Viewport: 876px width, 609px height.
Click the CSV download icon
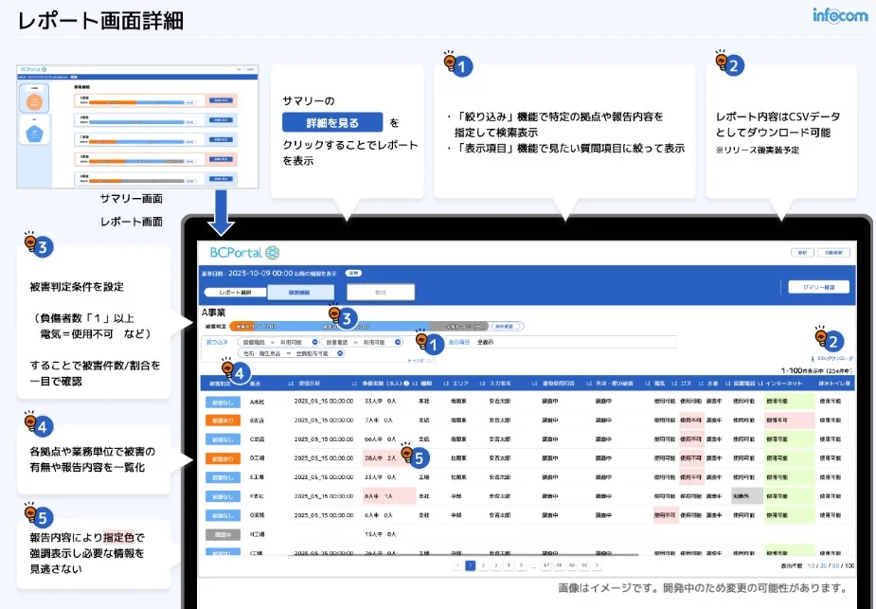813,359
